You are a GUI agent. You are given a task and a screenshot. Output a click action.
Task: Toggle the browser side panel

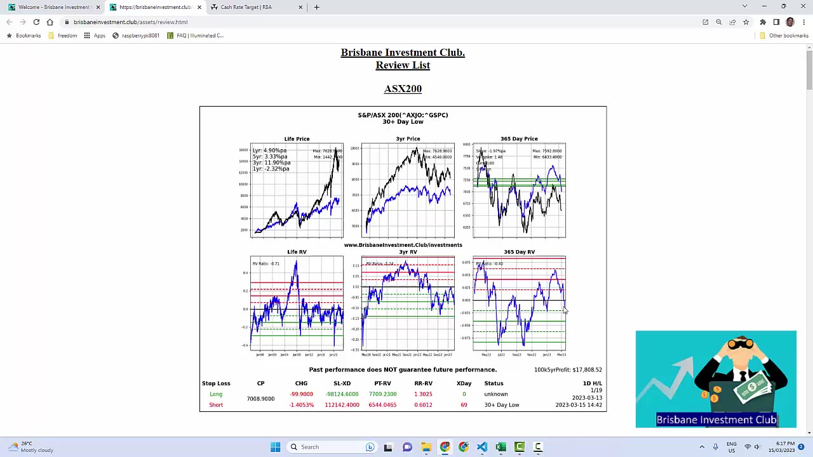pos(776,22)
